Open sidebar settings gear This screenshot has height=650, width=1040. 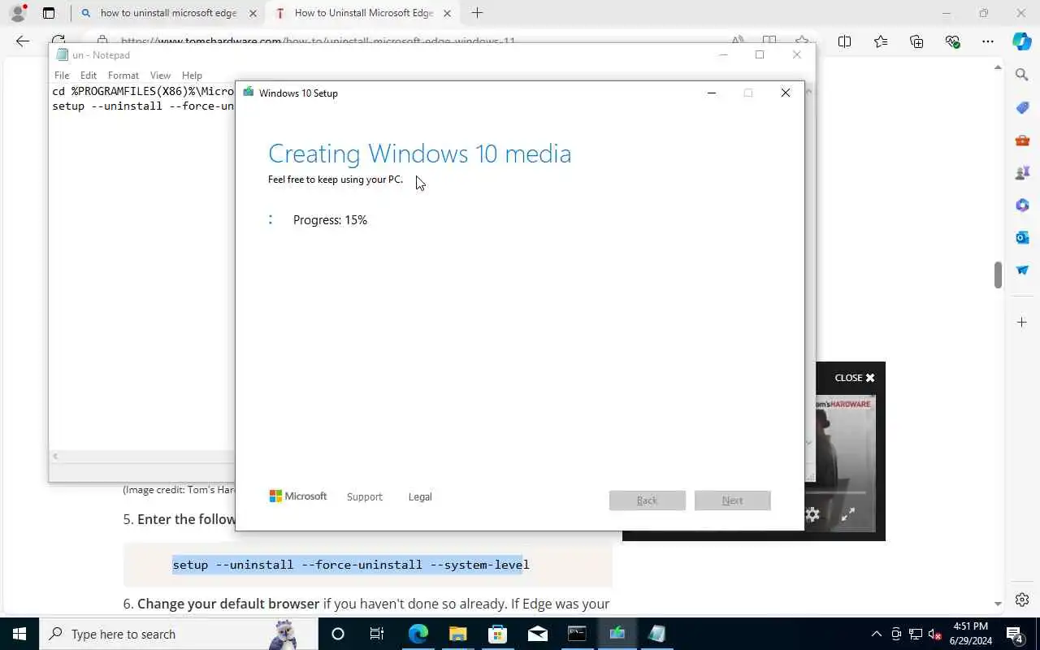pyautogui.click(x=1022, y=600)
